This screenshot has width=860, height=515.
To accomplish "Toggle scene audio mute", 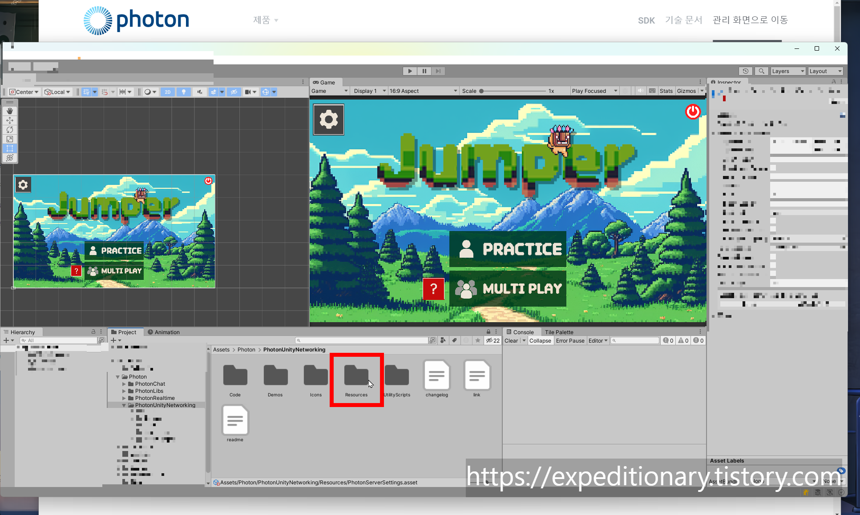I will [200, 92].
